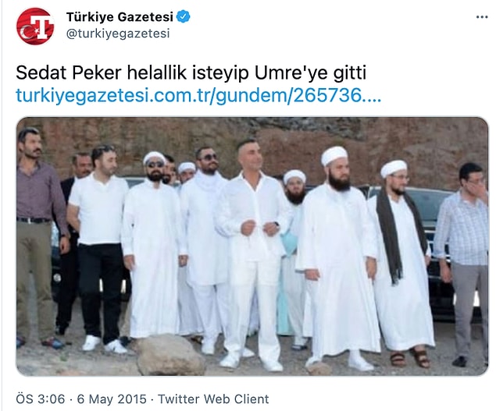This screenshot has height=411, width=496.
Task: Open the "Twitter Web Client" source label
Action: pyautogui.click(x=213, y=399)
